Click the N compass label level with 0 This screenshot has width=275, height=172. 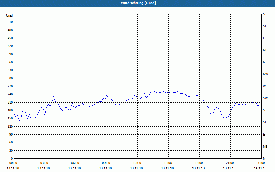coord(264,158)
